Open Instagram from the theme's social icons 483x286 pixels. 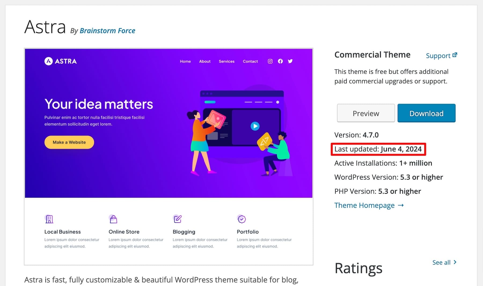(x=270, y=61)
